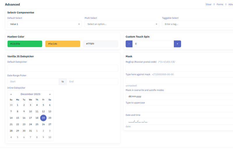Viewport: 233px width, 155px height.
Task: Open Silvar breadcrumb link
Action: tap(209, 4)
